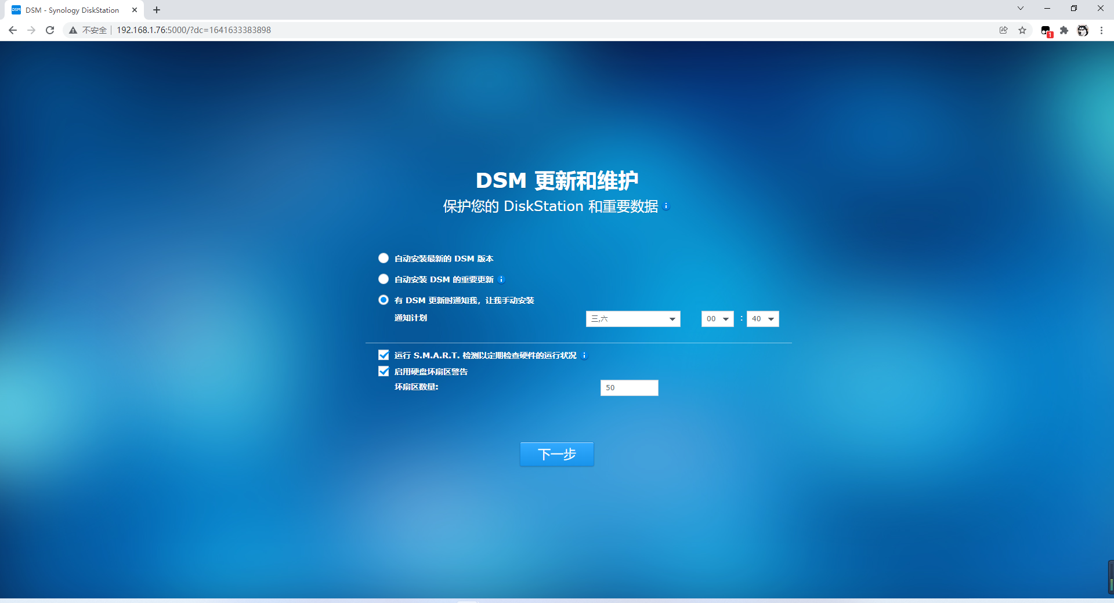Screen dimensions: 1114x603
Task: Click the info icon beside the DiskStation subtitle
Action: click(x=666, y=206)
